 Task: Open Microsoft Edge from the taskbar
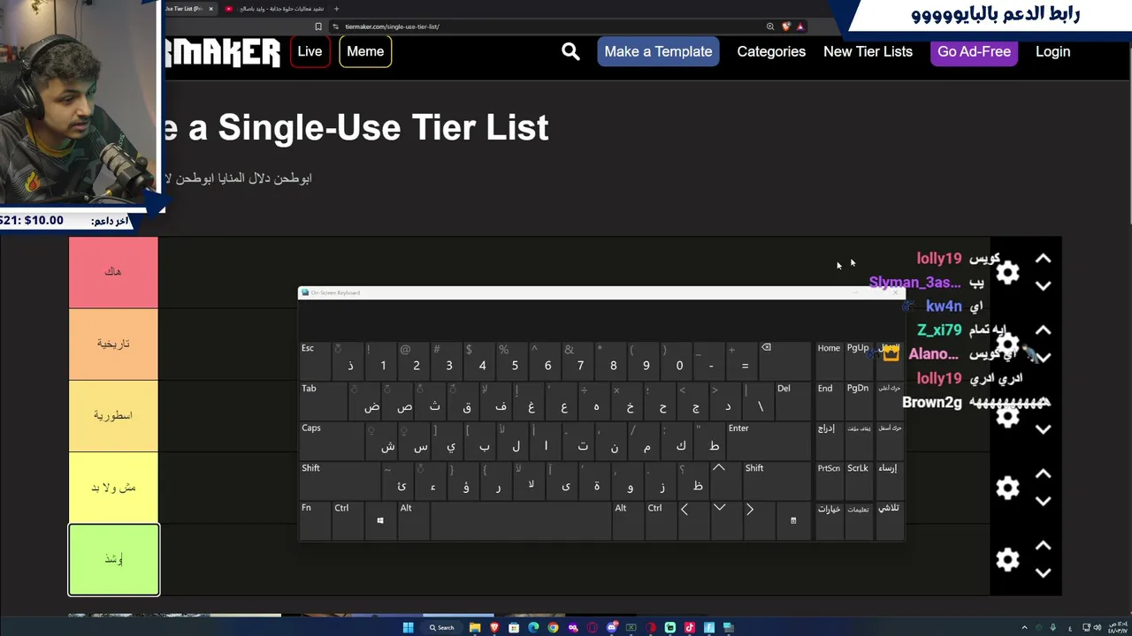pyautogui.click(x=533, y=628)
